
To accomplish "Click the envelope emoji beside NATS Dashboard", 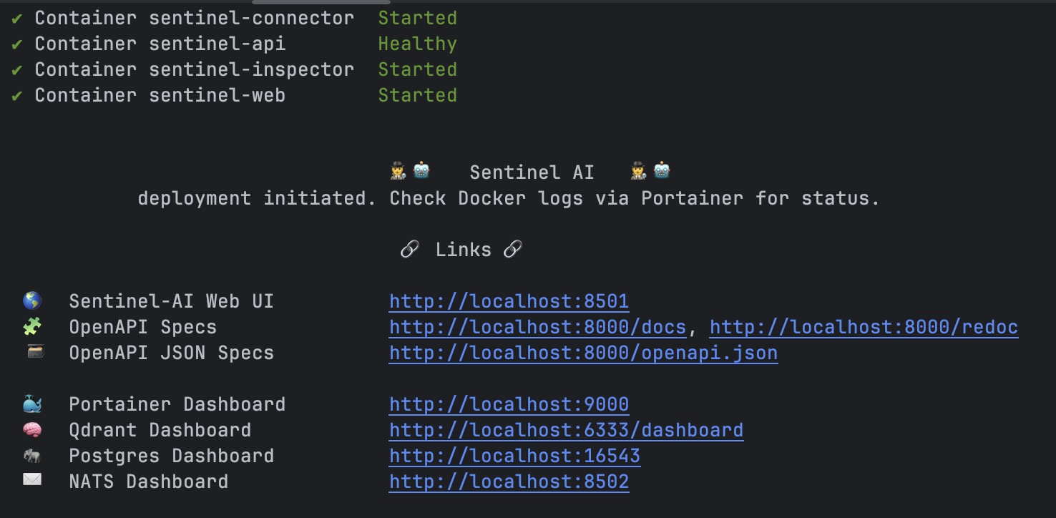I will tap(32, 480).
